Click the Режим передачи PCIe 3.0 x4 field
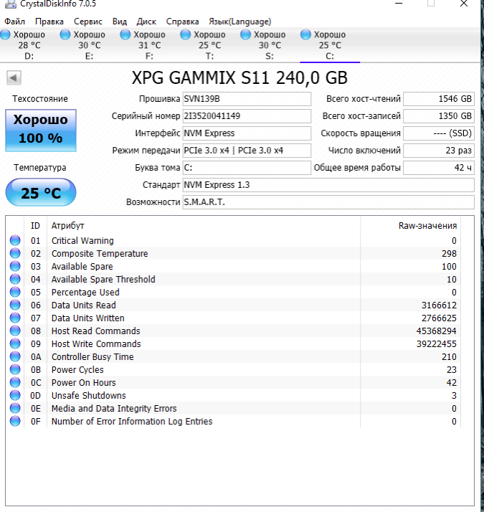The width and height of the screenshot is (484, 512). point(247,151)
